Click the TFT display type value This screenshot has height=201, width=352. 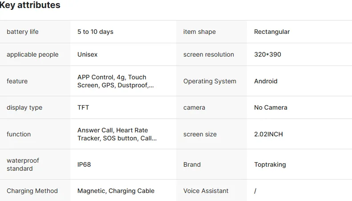(83, 107)
